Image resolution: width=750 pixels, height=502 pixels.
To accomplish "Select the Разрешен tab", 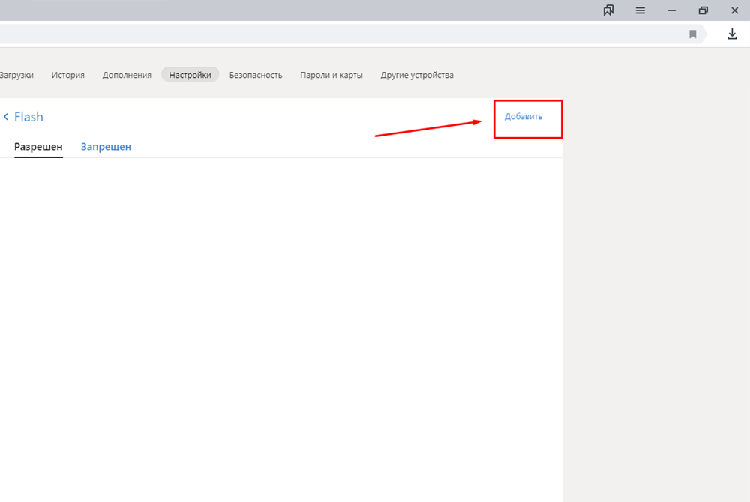I will coord(38,147).
